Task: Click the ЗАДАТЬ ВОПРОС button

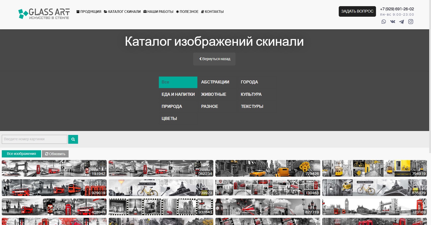Action: (x=357, y=11)
